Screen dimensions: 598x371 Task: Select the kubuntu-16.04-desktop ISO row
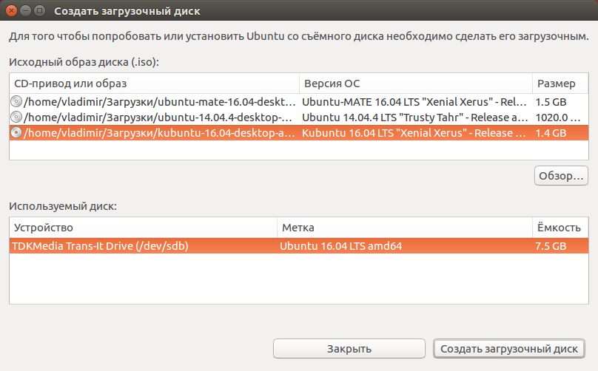point(299,133)
